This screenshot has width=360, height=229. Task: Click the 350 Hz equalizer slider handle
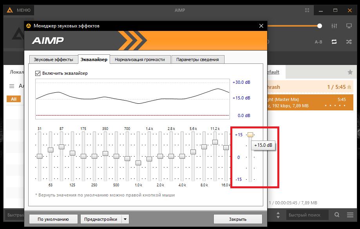pos(105,153)
